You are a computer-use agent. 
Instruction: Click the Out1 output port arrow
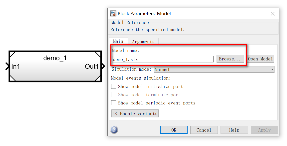pyautogui.click(x=103, y=66)
